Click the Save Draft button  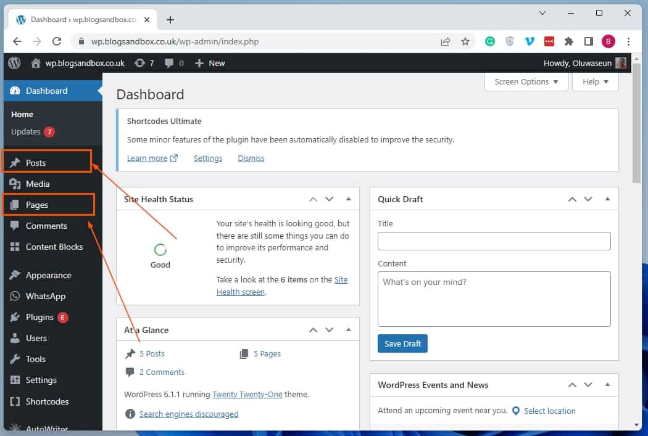pyautogui.click(x=402, y=343)
